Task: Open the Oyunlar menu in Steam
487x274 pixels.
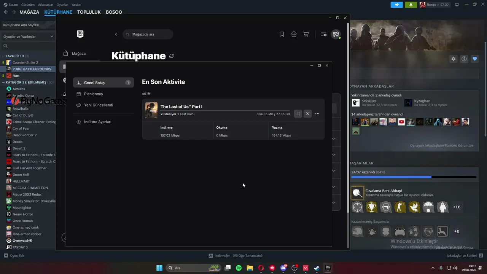Action: click(62, 5)
